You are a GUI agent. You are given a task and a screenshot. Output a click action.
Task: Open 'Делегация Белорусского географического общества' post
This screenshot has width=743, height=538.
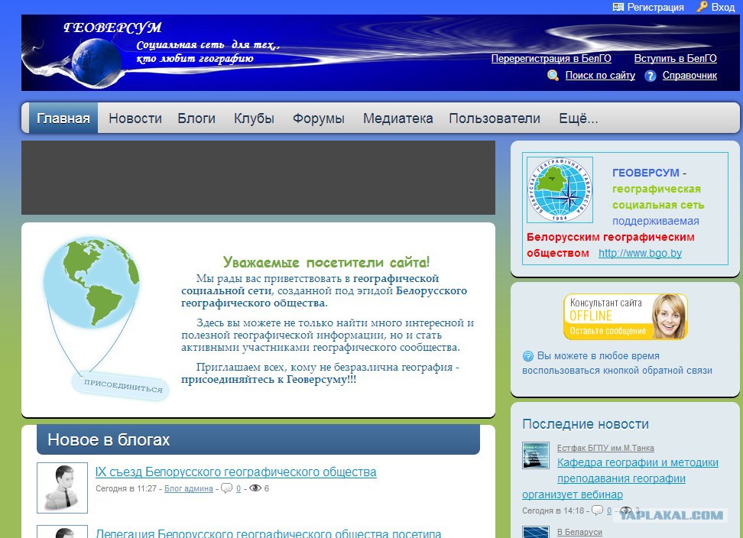tap(268, 533)
